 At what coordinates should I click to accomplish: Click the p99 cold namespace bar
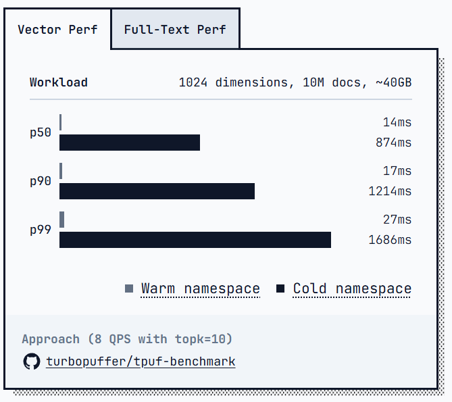(x=195, y=240)
